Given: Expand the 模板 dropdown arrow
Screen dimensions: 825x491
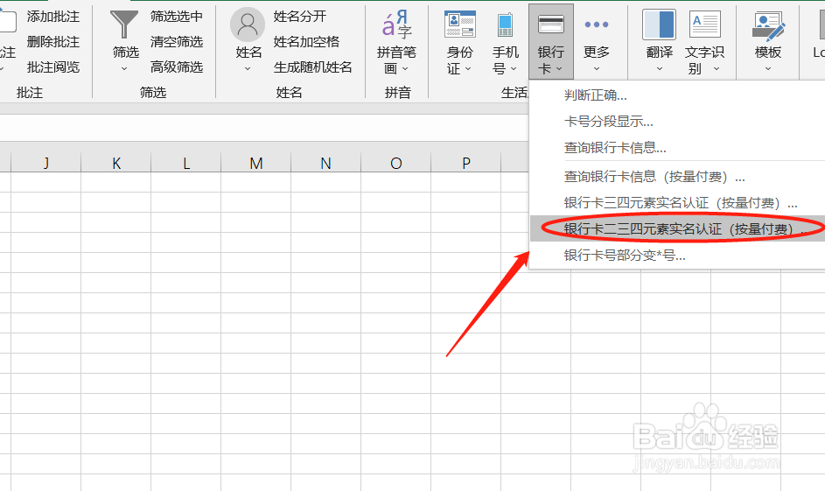Looking at the screenshot, I should tap(768, 68).
